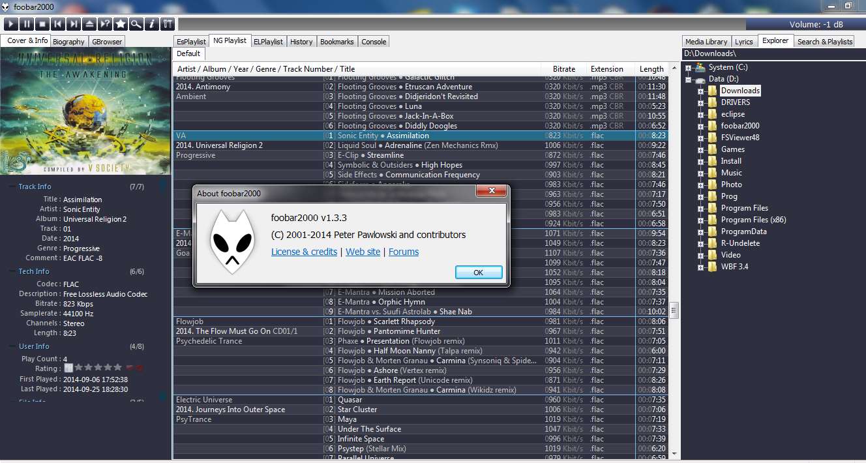Open the License & credits link
Viewport: 866px width, 463px height.
click(304, 252)
